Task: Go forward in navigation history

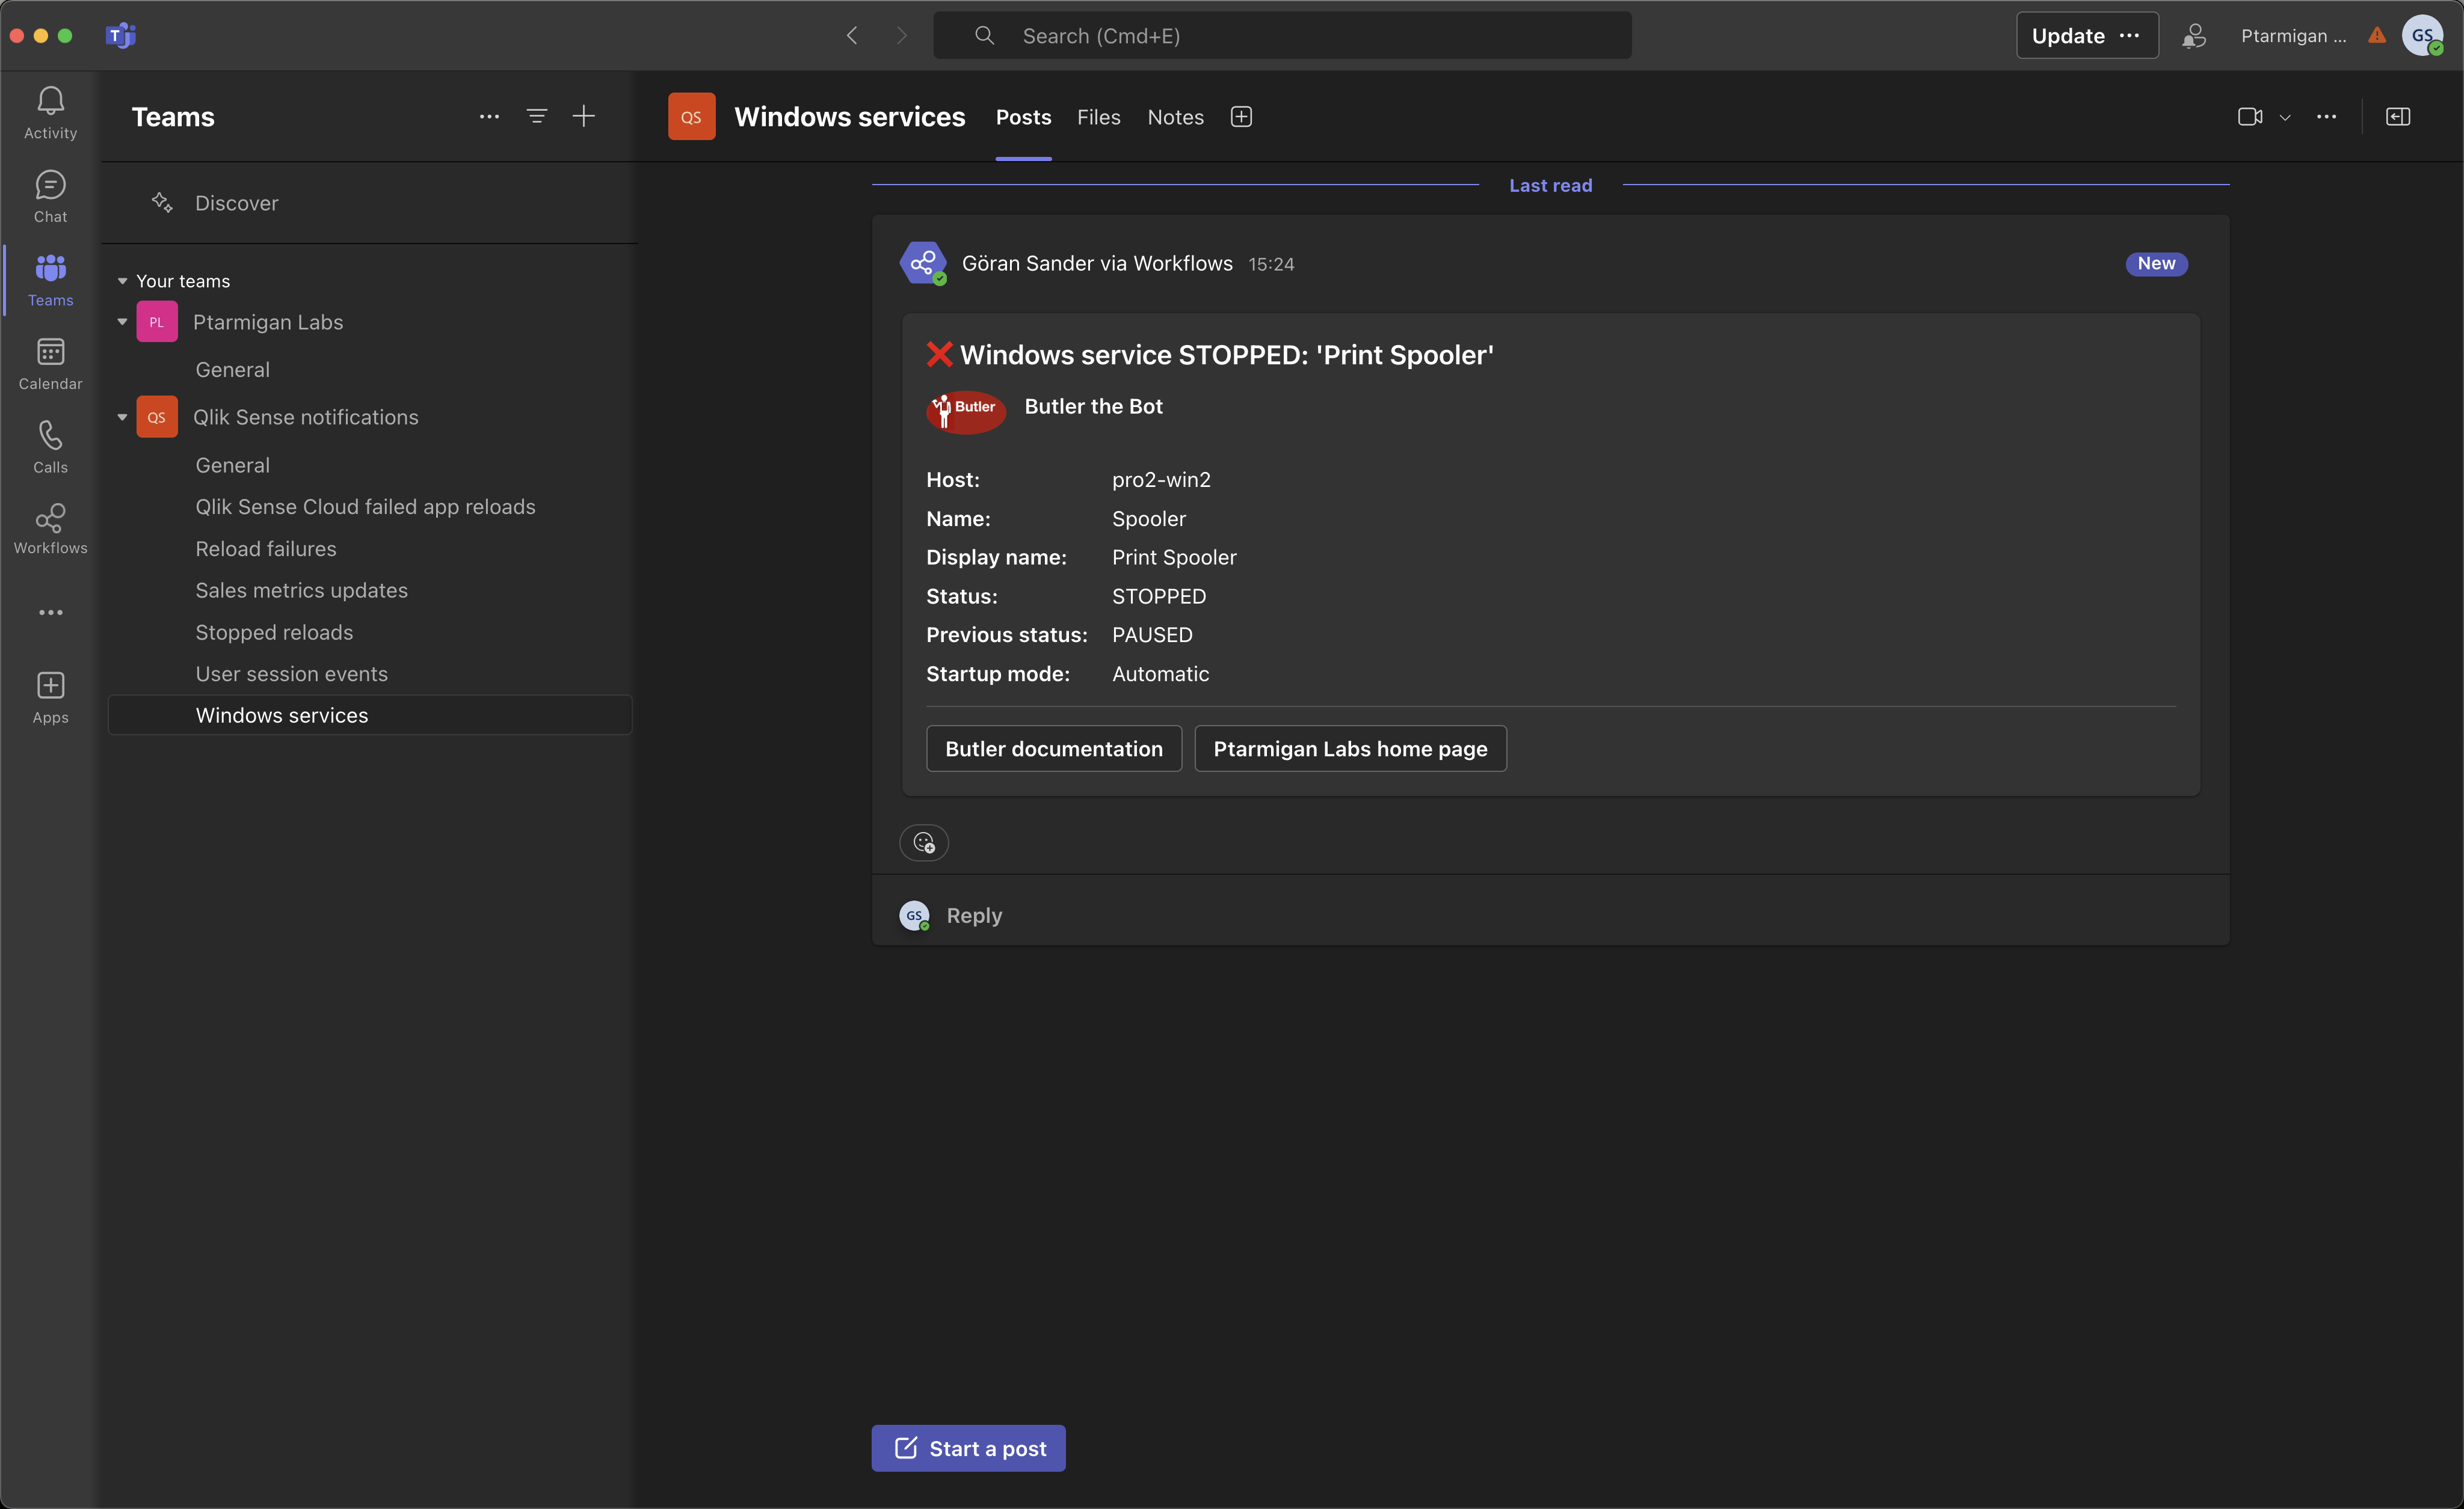Action: coord(901,36)
